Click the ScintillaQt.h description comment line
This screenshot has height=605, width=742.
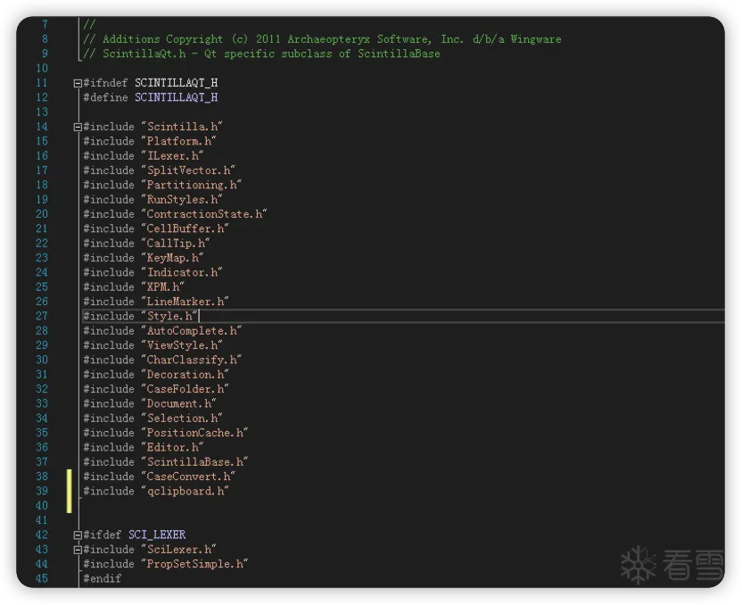(x=261, y=54)
